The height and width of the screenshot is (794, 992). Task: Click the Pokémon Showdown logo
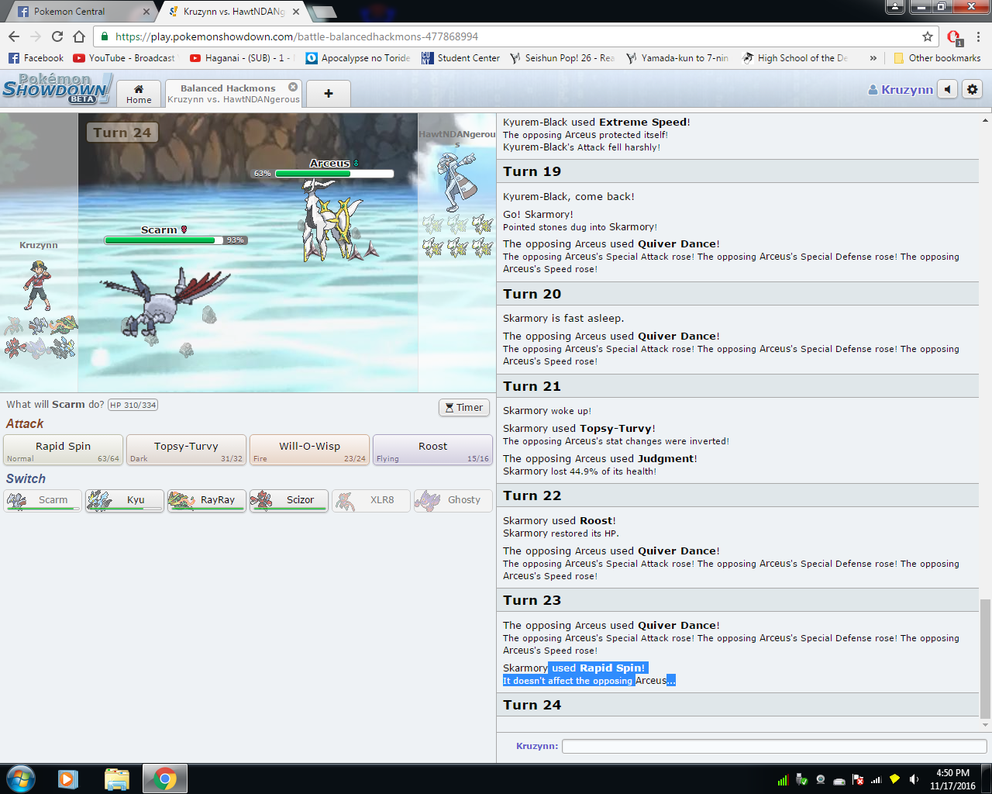click(x=57, y=88)
